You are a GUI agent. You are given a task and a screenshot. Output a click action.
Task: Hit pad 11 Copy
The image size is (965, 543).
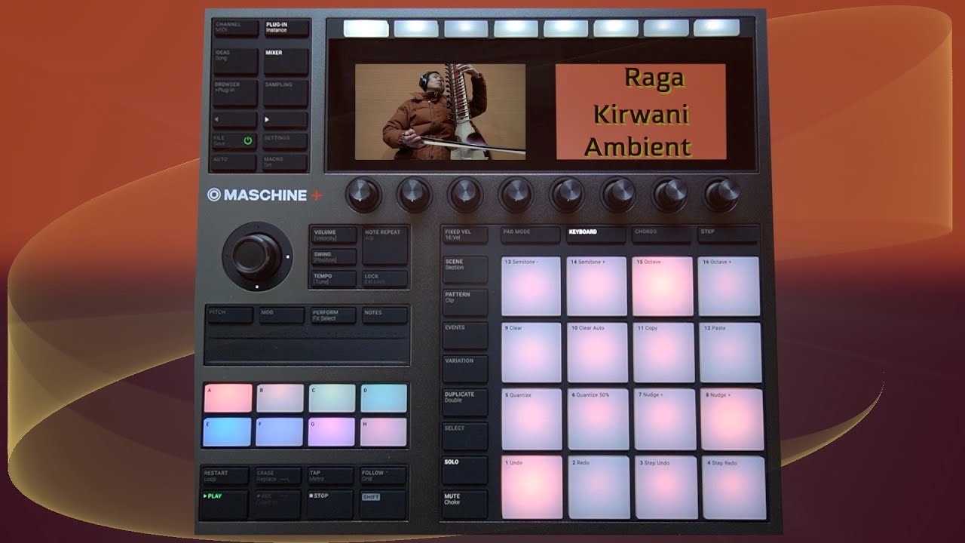(x=663, y=353)
